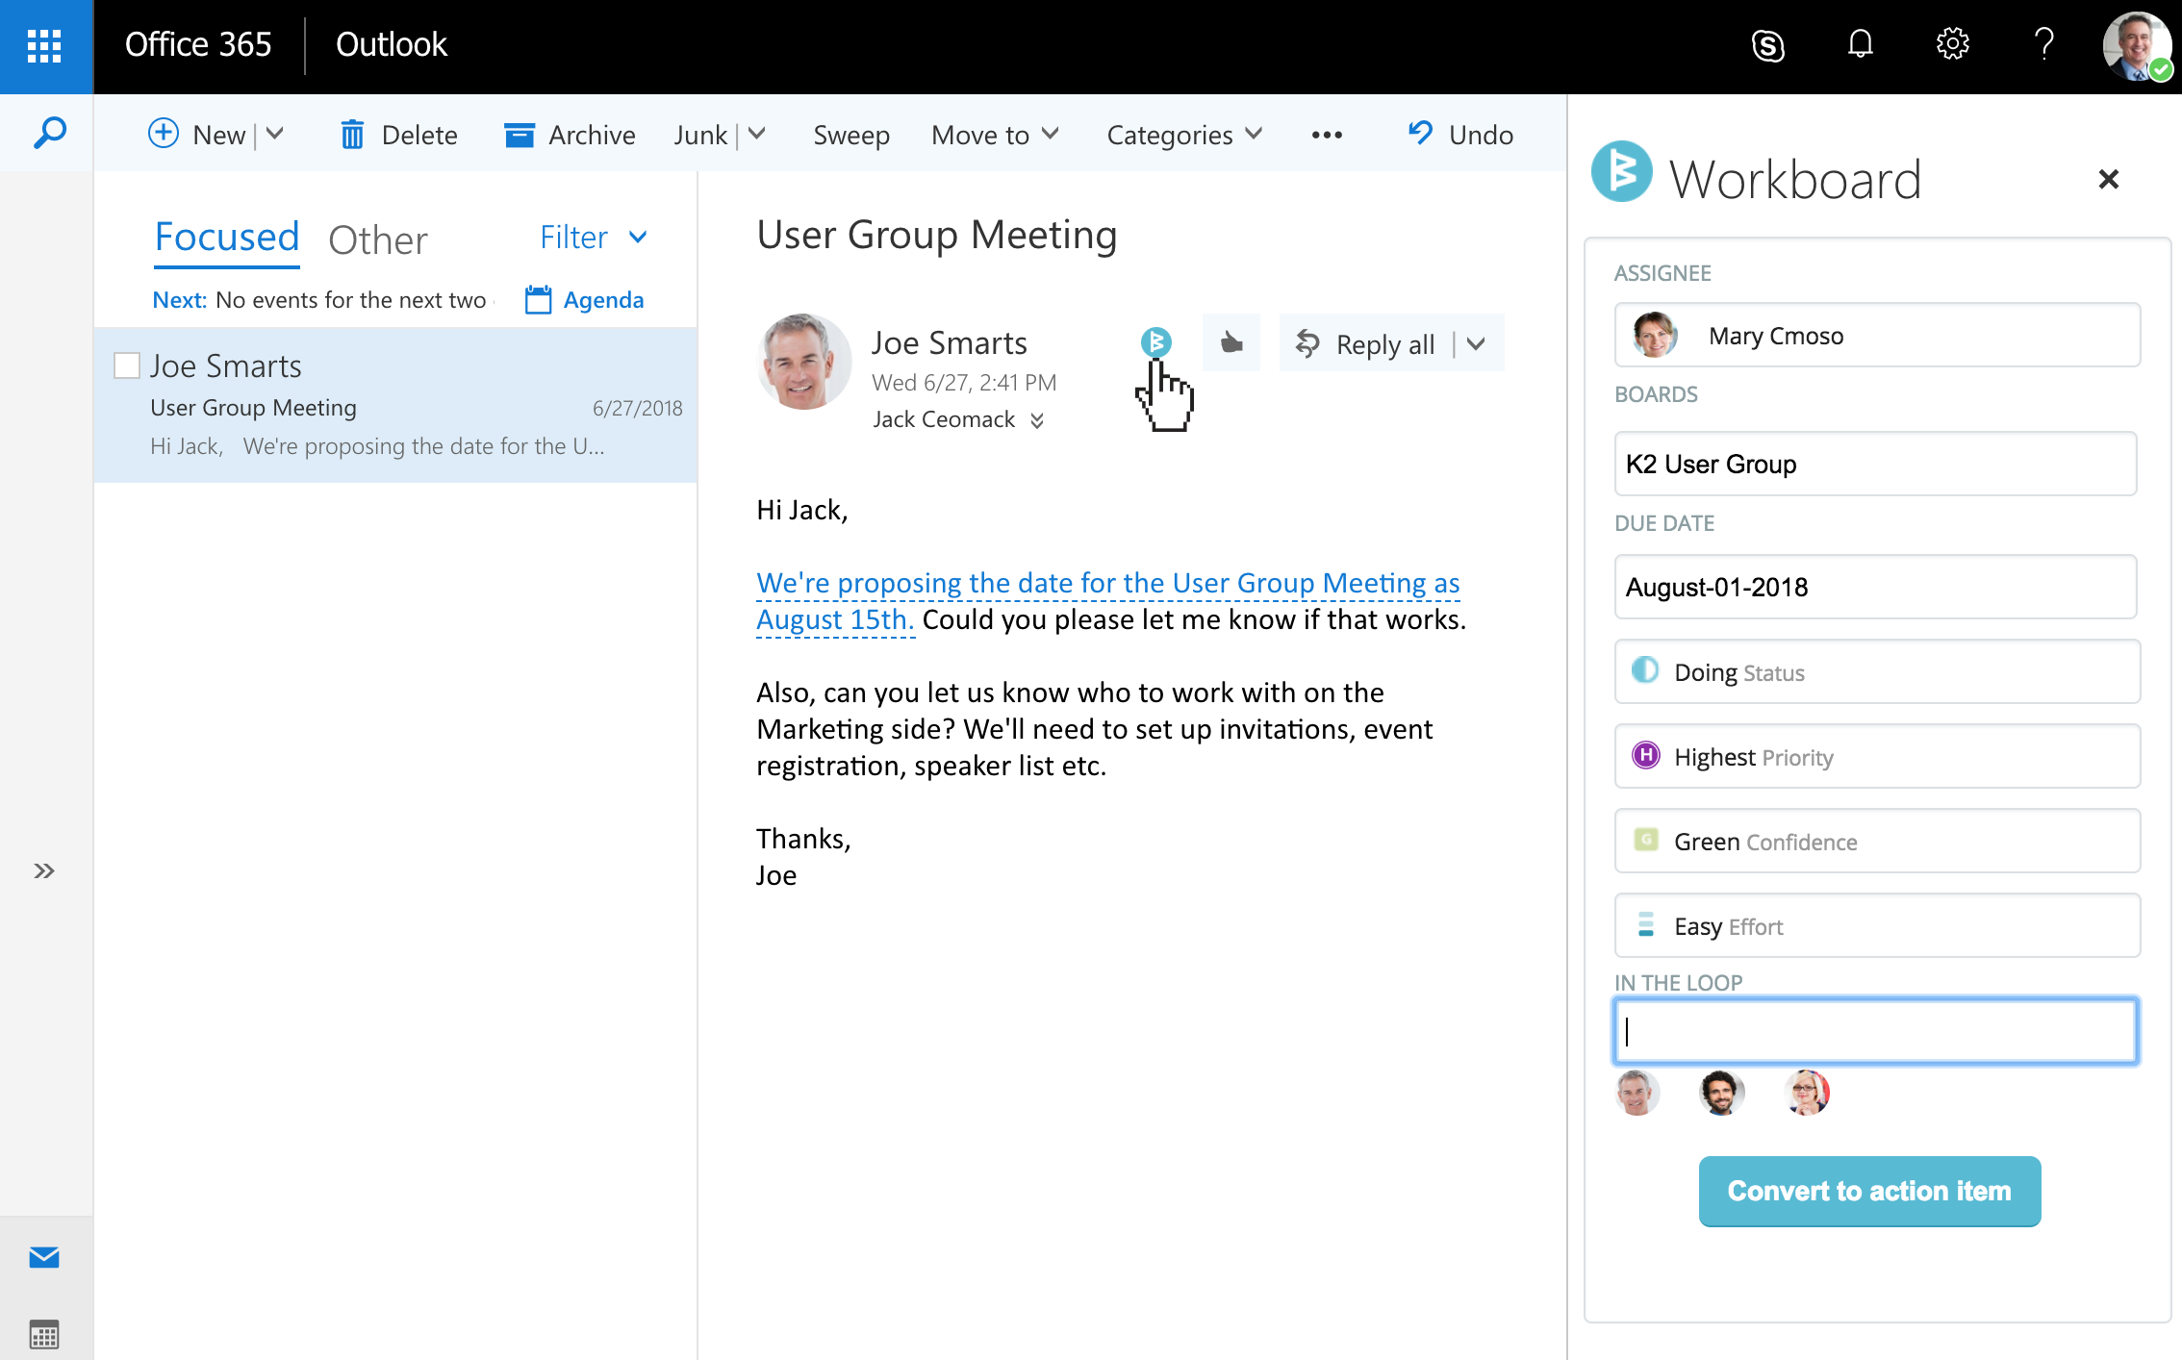
Task: Click the New message button
Action: tap(196, 135)
